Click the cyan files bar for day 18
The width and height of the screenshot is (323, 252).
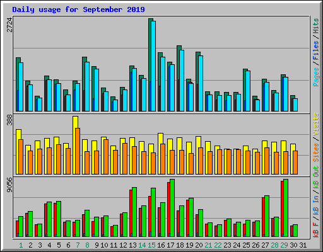coord(182,81)
